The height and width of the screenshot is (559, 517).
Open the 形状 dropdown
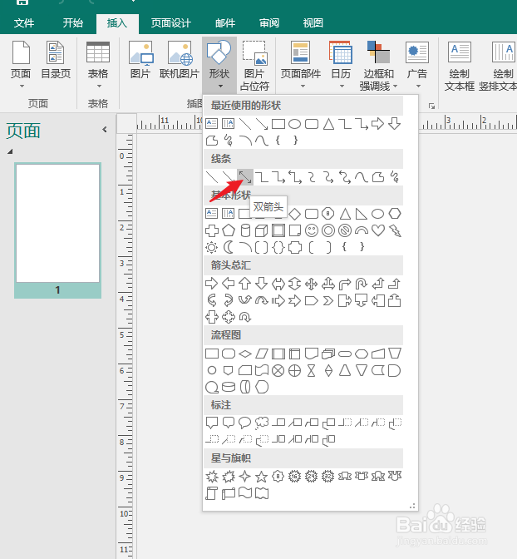[x=219, y=65]
